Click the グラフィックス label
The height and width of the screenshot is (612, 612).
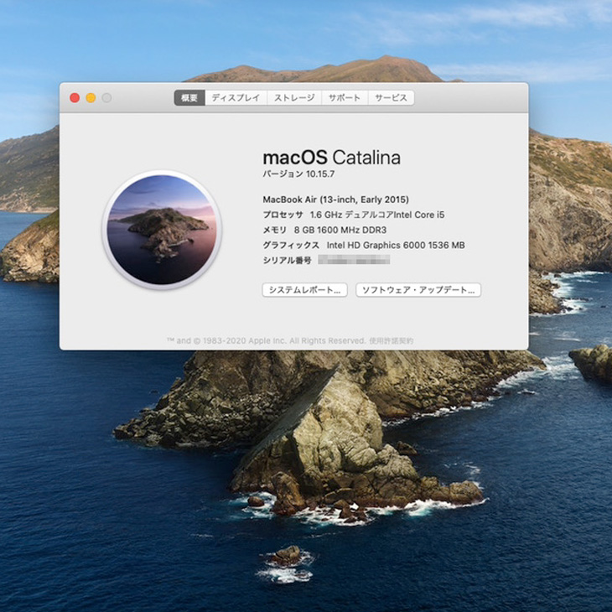click(291, 245)
